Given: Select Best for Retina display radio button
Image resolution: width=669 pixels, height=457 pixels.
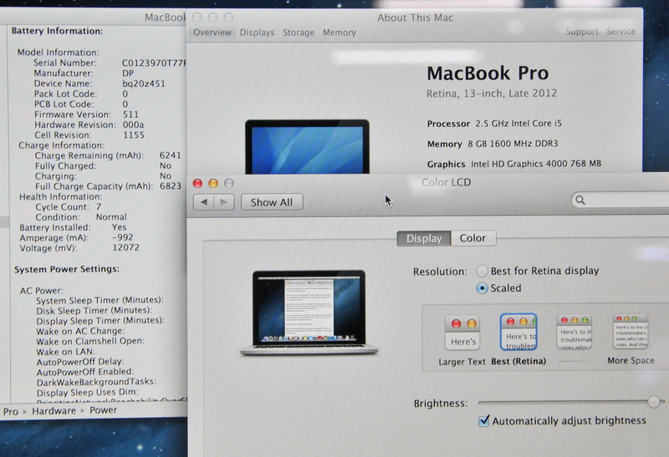Looking at the screenshot, I should [x=483, y=271].
